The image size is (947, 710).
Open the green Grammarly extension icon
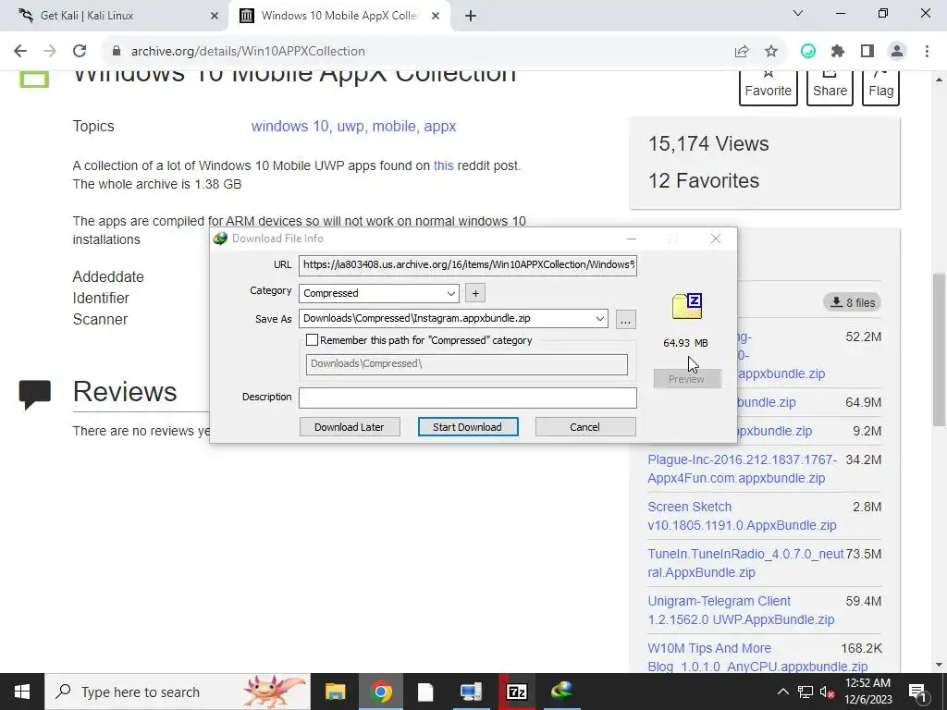click(x=808, y=52)
